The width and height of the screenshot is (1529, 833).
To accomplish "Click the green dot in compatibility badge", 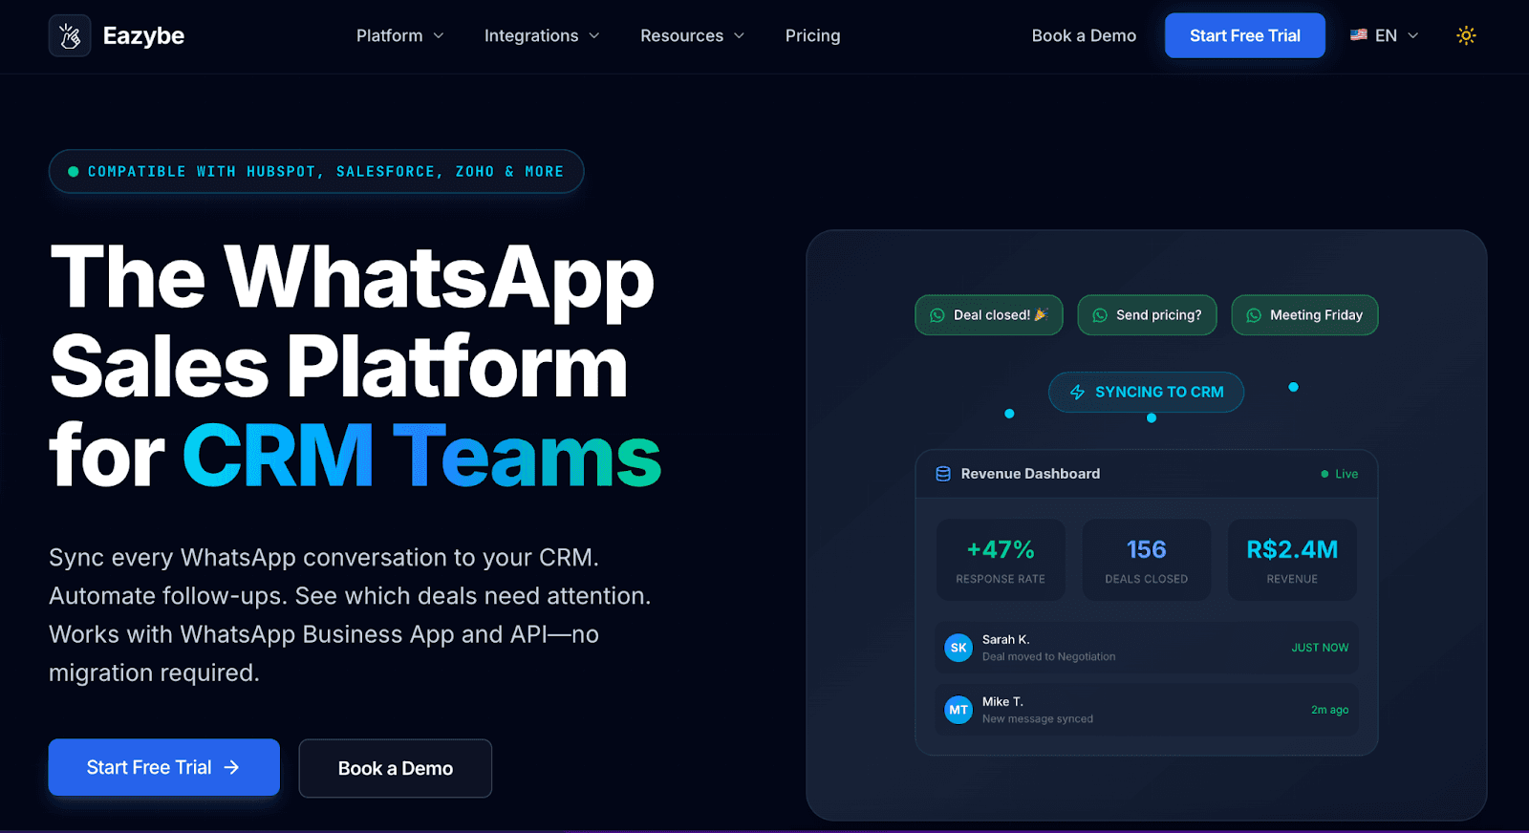I will coord(74,172).
